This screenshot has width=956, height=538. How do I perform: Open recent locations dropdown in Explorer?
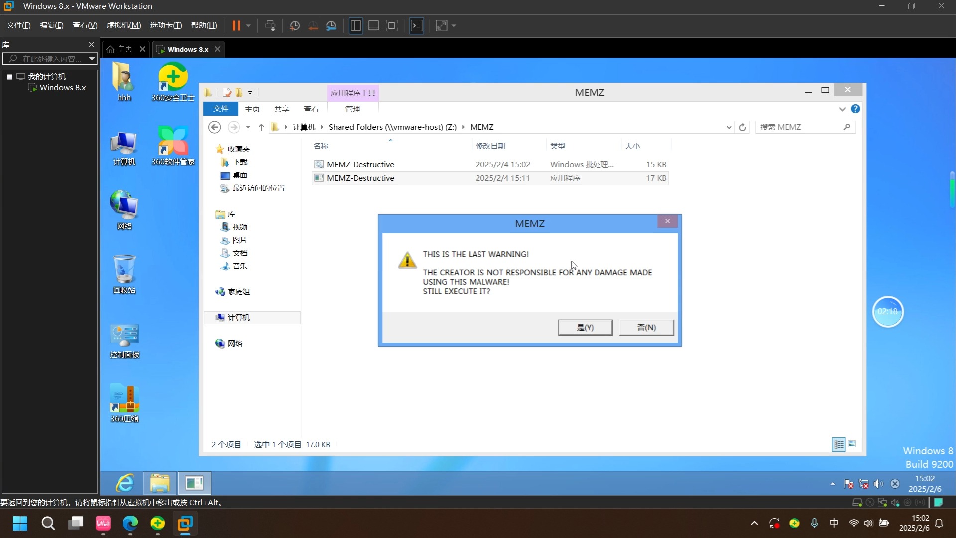[248, 127]
